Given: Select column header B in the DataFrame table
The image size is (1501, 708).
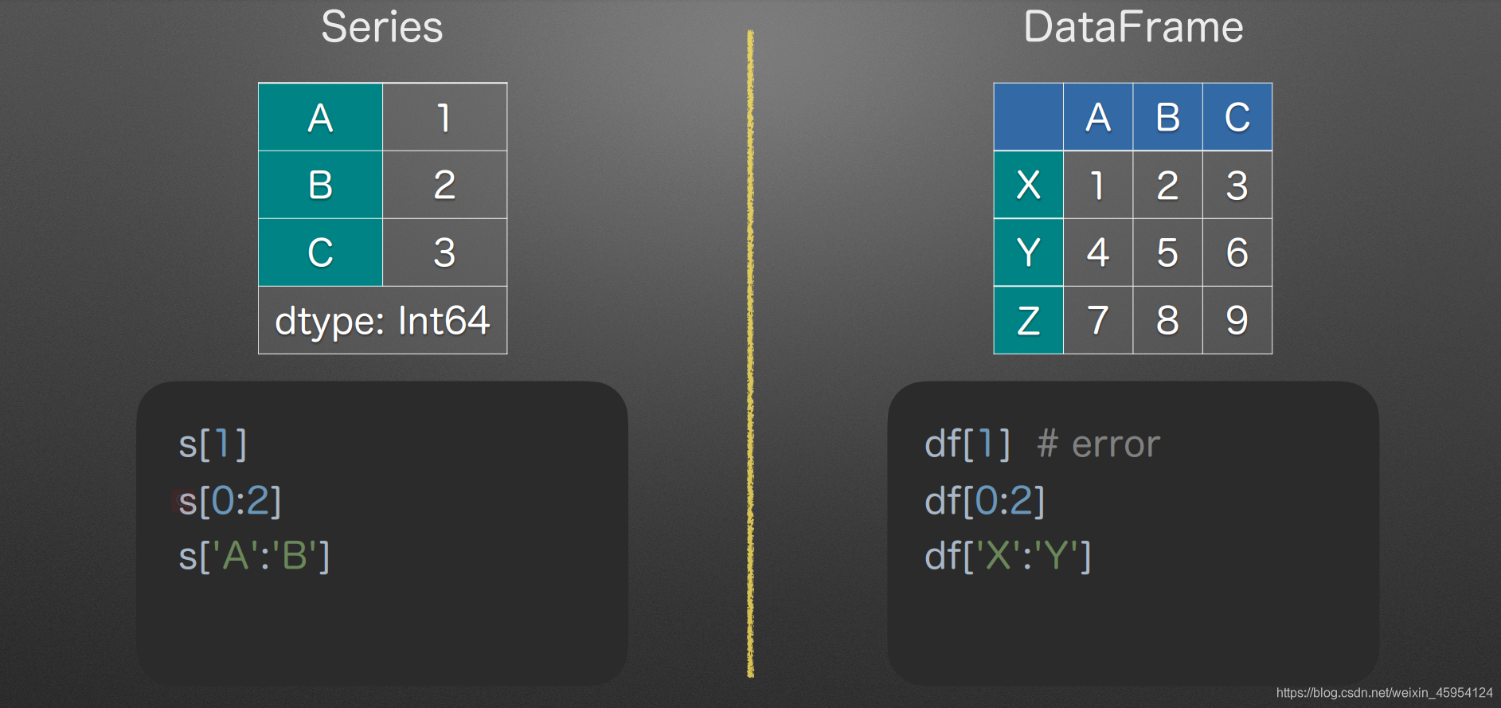Looking at the screenshot, I should 1167,117.
